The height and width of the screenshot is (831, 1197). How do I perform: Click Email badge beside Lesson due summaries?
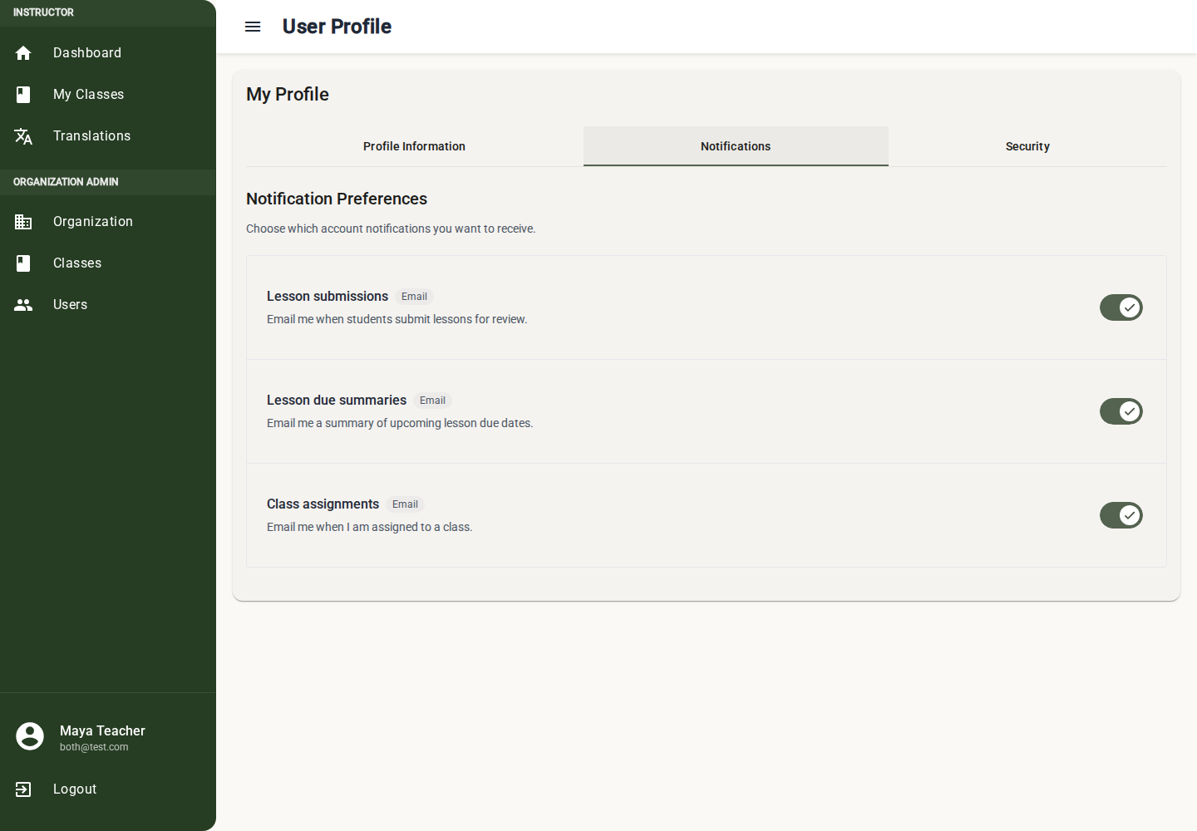(x=432, y=401)
